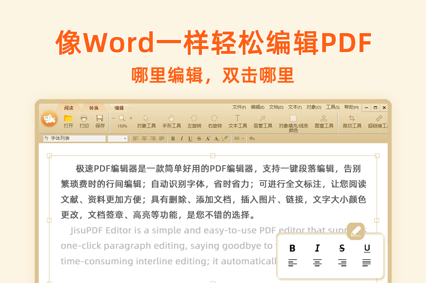
Task: Select the 文本工具 (Text tool)
Action: pos(237,119)
